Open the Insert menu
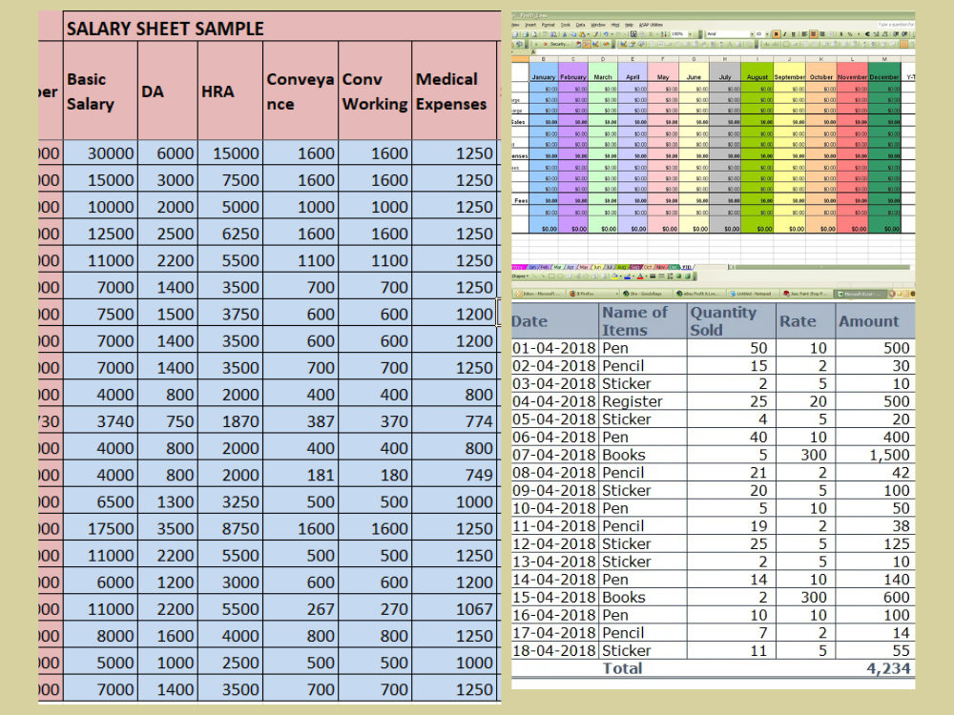The height and width of the screenshot is (715, 954). point(530,25)
